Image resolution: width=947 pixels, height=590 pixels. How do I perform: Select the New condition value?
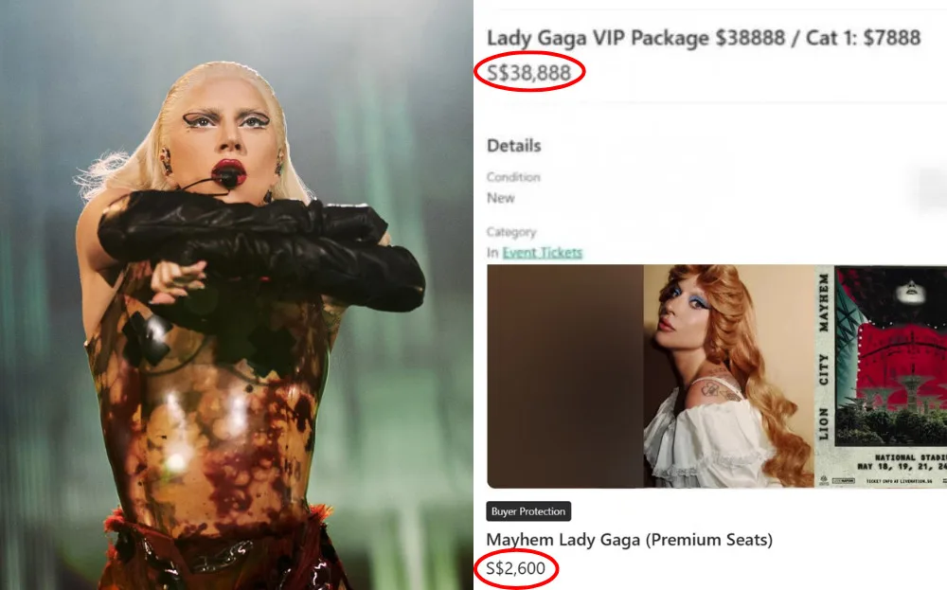click(x=501, y=198)
